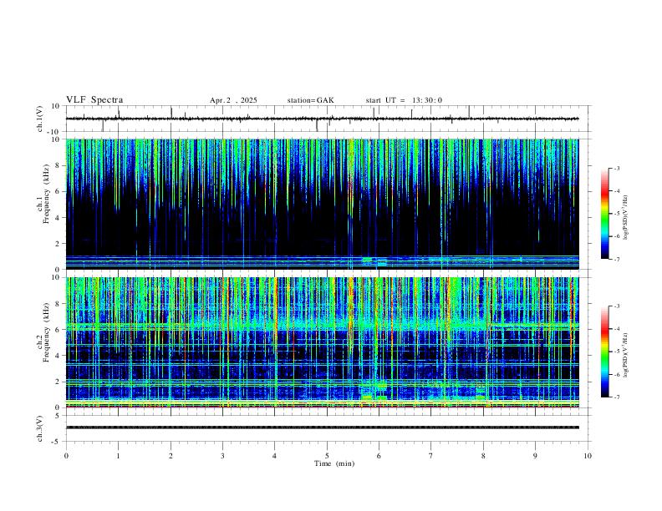Click the lower colorbar 'log(PSD)' label

point(626,355)
